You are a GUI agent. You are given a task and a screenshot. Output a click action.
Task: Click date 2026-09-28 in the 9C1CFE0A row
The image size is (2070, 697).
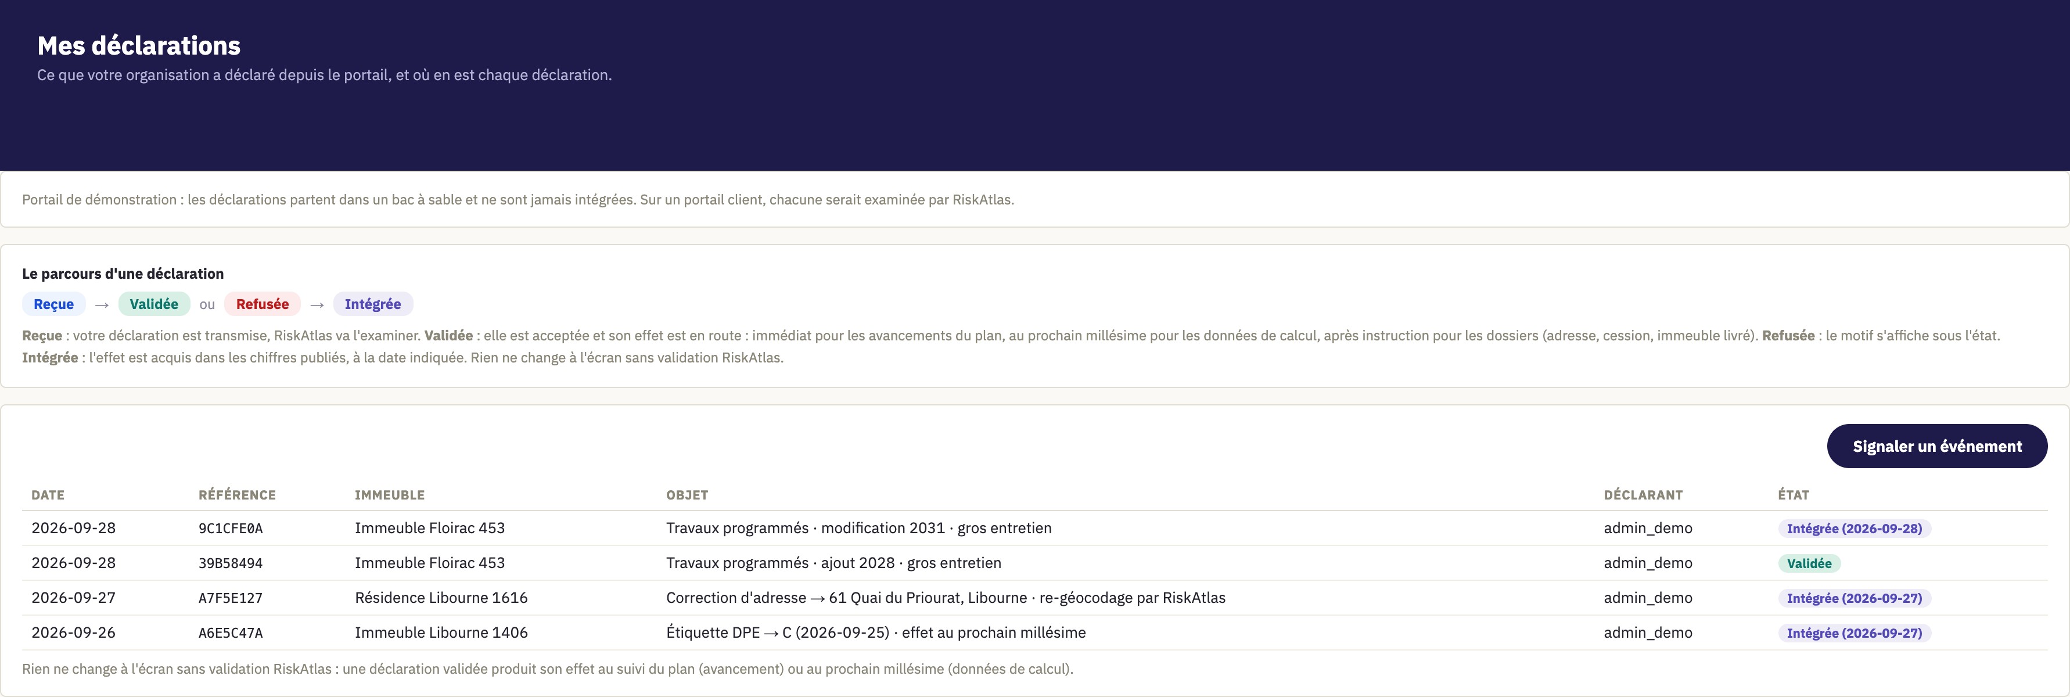tap(73, 528)
